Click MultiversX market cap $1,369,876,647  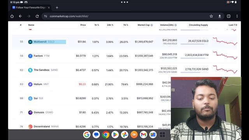tap(144, 42)
